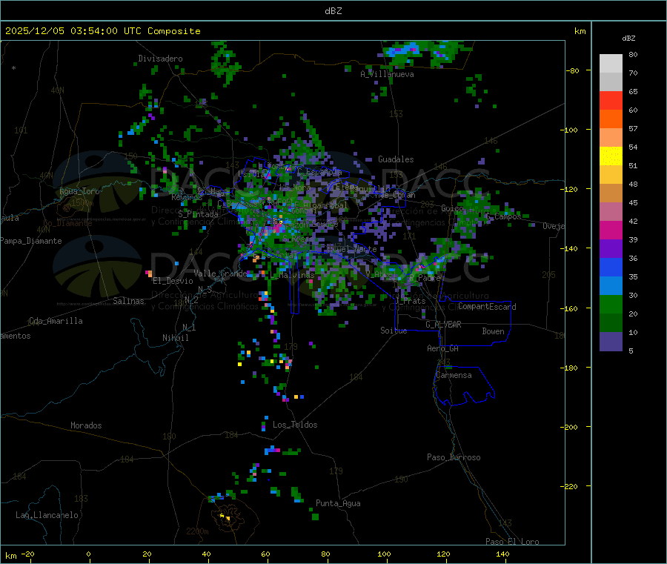
Task: Click the Soitue map label
Action: (394, 331)
